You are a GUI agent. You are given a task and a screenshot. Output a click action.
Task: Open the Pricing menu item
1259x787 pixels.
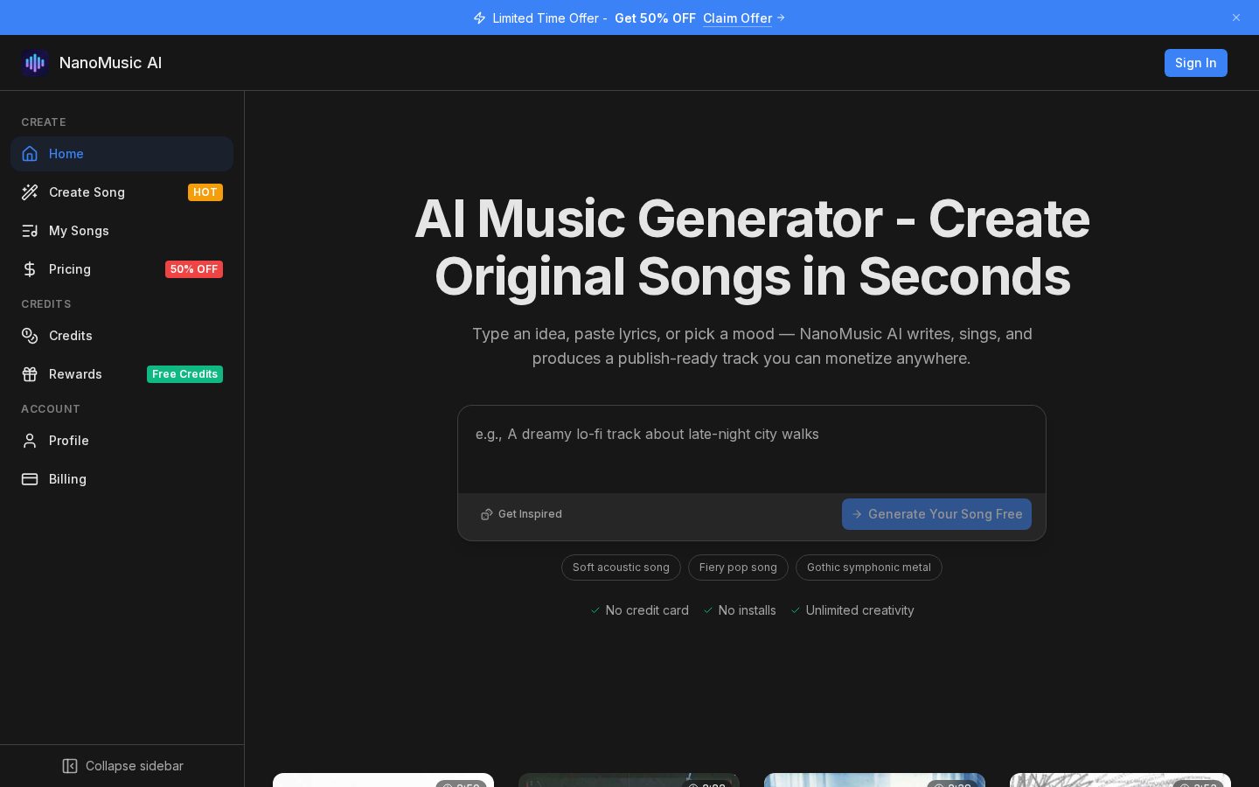tap(122, 269)
